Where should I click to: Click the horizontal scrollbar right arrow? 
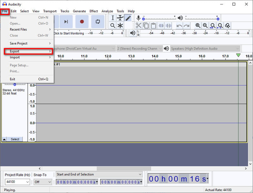[x=246, y=168]
